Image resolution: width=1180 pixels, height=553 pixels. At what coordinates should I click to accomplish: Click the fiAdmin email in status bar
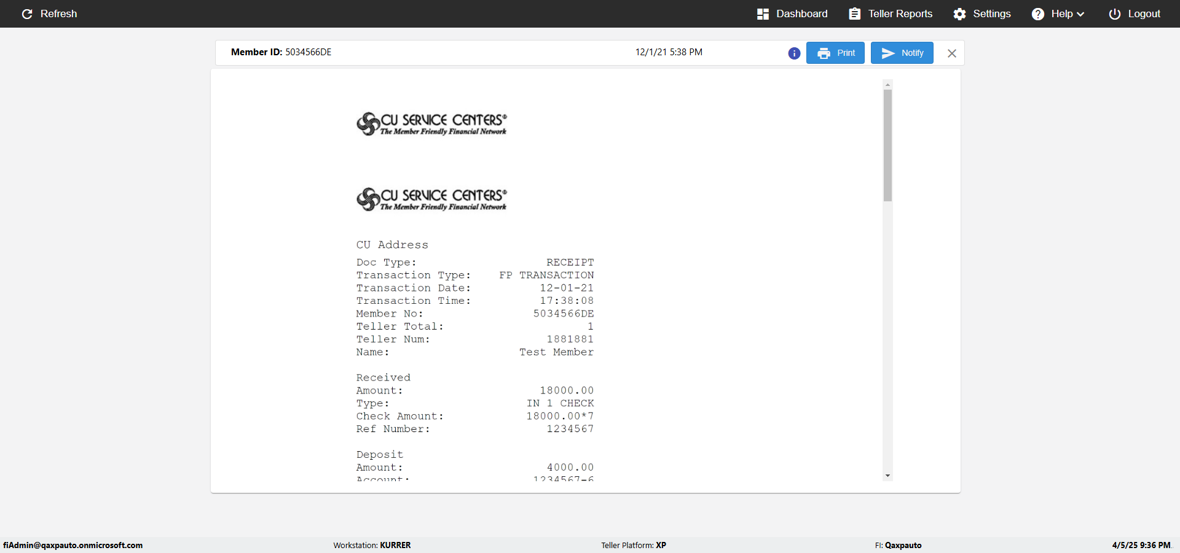[x=73, y=545]
